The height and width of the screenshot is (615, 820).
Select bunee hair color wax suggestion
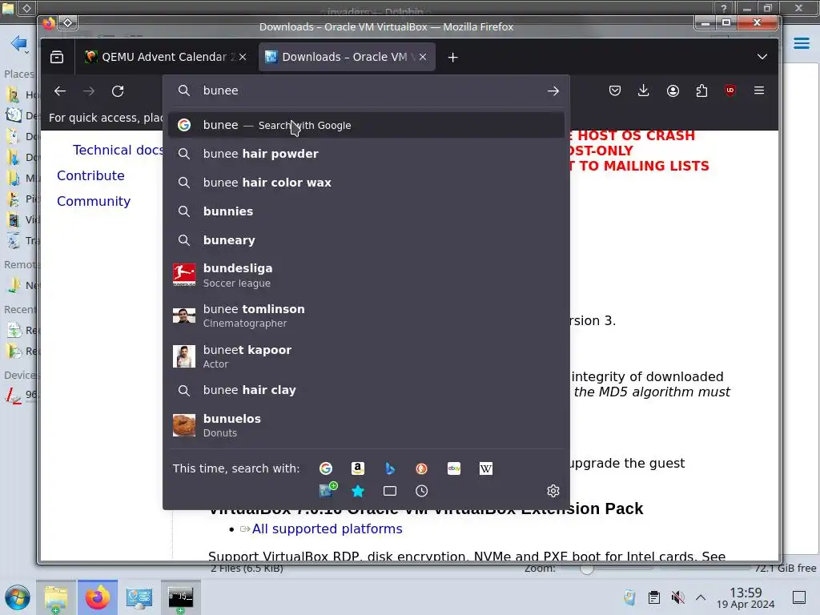pyautogui.click(x=366, y=183)
